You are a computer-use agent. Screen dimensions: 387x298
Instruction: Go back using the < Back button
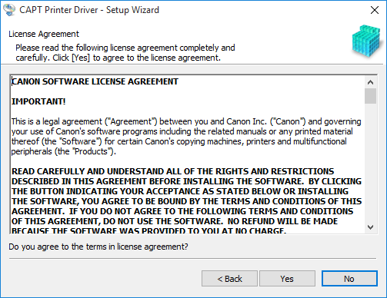tap(229, 279)
